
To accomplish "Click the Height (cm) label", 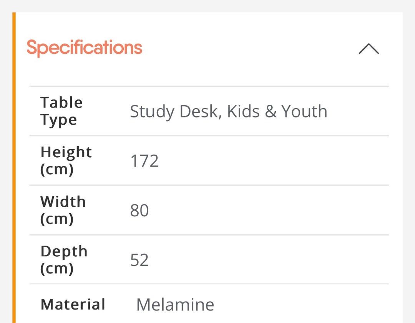I will (x=66, y=160).
